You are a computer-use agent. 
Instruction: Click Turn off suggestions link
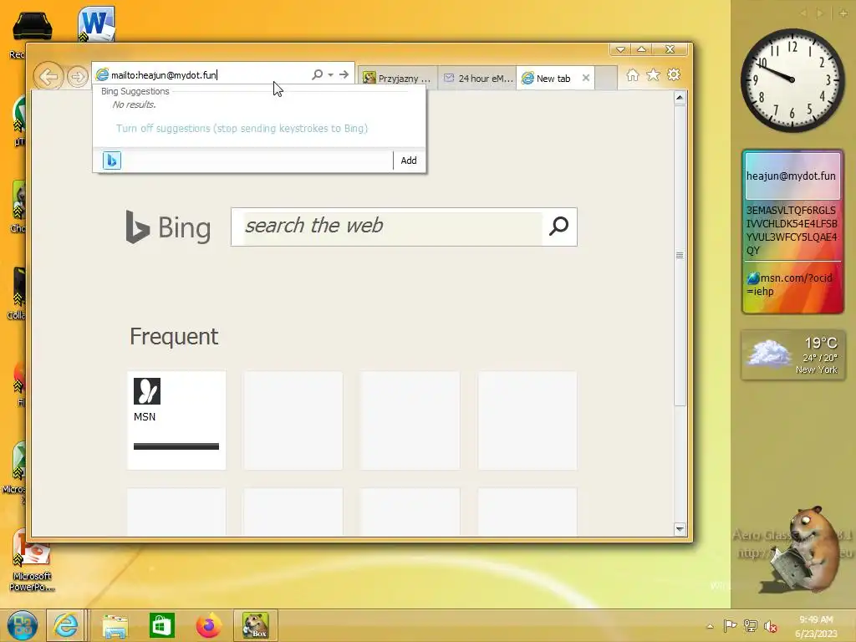click(x=242, y=128)
